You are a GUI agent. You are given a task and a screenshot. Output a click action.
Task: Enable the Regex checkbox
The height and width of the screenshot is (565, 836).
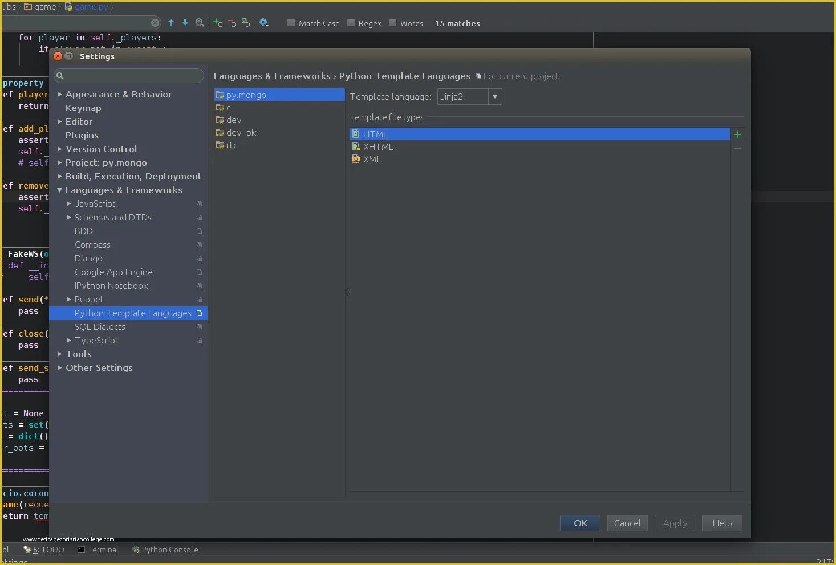coord(351,23)
